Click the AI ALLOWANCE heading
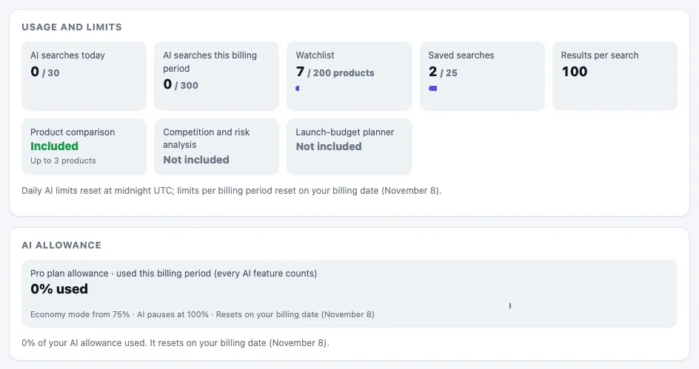The image size is (699, 369). click(61, 246)
